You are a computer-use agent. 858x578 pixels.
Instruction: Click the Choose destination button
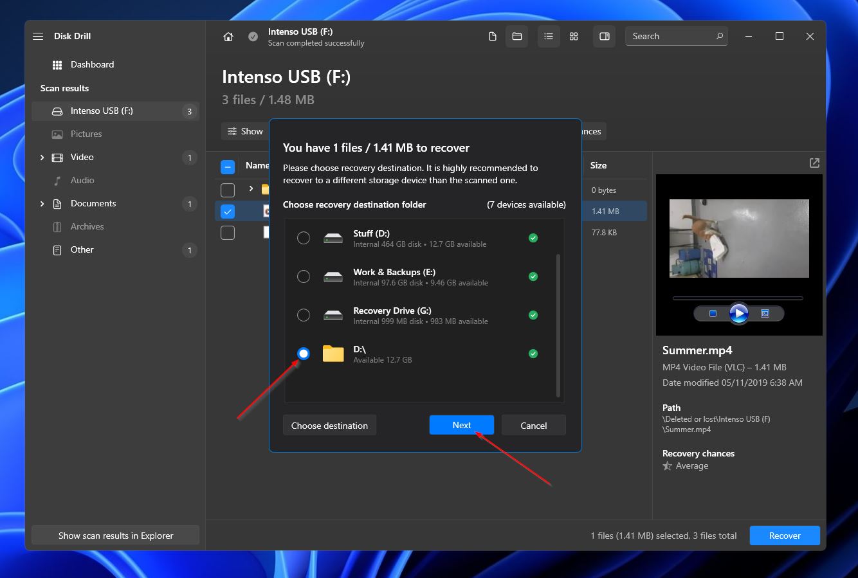(329, 426)
